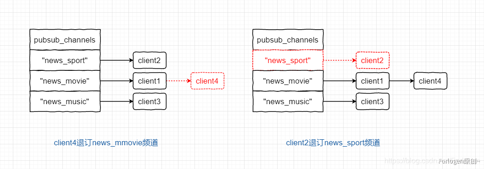Select the red dashed client2 node

coord(373,60)
